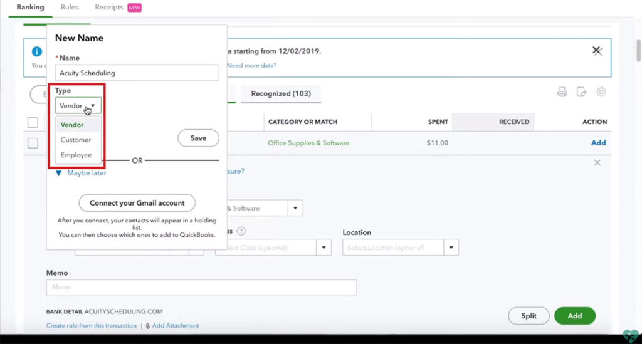Switch to the Rules tab
The image size is (642, 344).
pos(70,8)
